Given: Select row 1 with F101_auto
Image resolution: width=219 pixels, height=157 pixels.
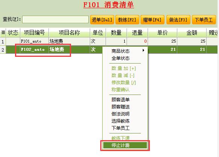Looking at the screenshot, I should pyautogui.click(x=109, y=41).
